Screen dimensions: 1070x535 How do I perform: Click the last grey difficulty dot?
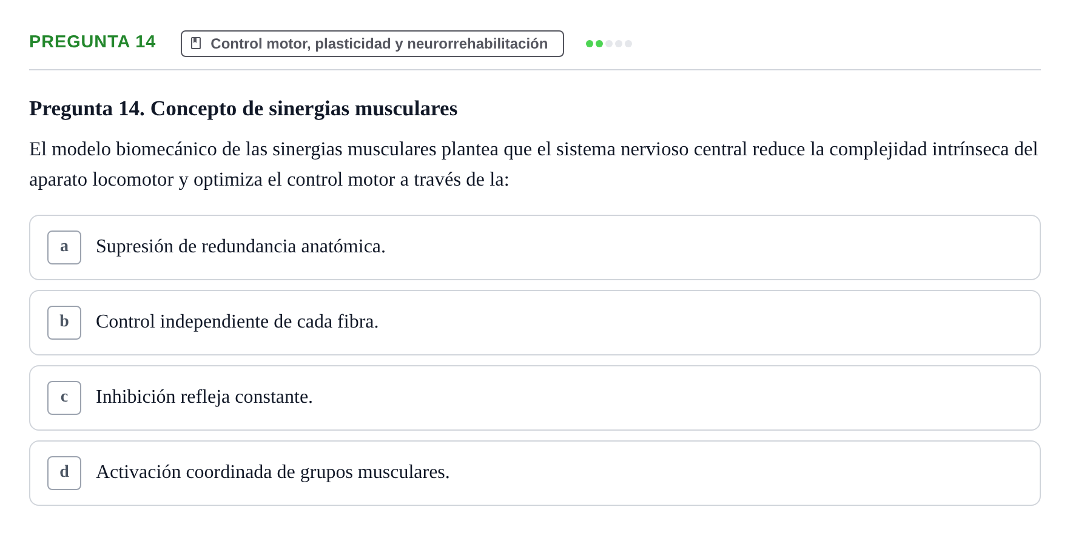tap(628, 44)
